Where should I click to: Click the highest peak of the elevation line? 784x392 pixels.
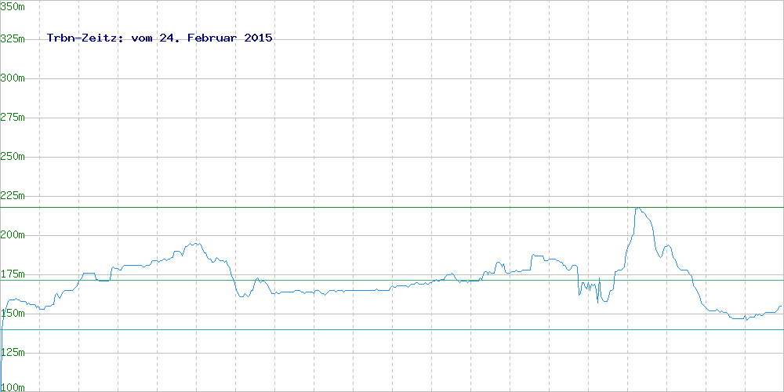[637, 208]
